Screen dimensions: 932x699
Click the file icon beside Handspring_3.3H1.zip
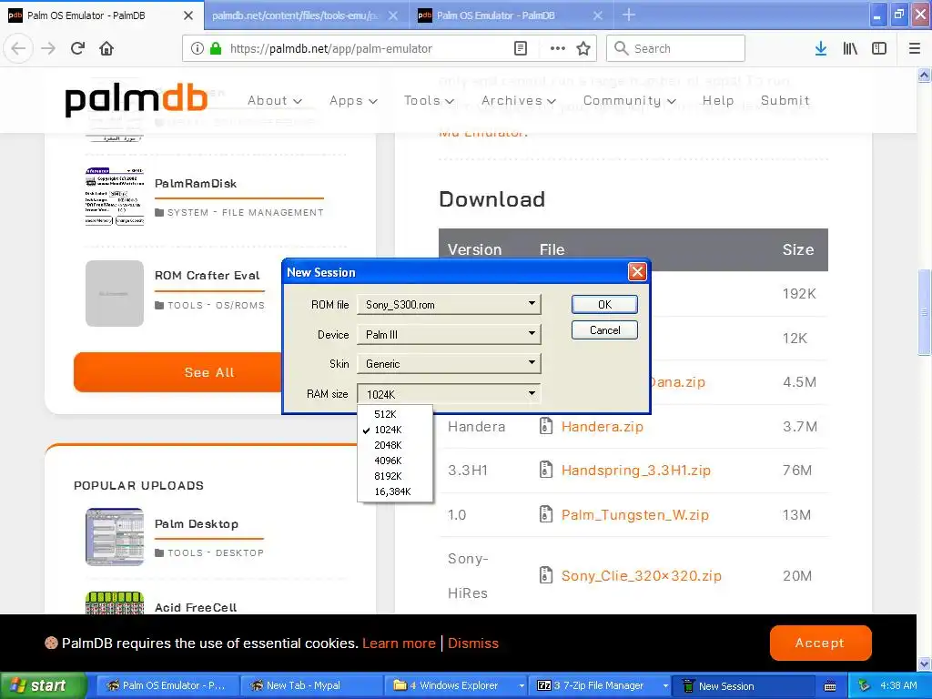[x=546, y=470]
